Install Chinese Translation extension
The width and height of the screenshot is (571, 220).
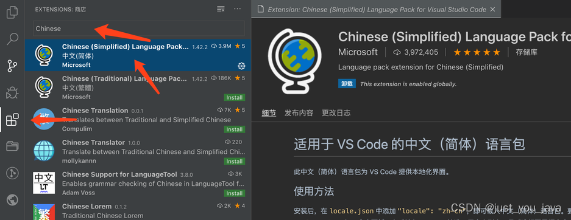tap(234, 129)
